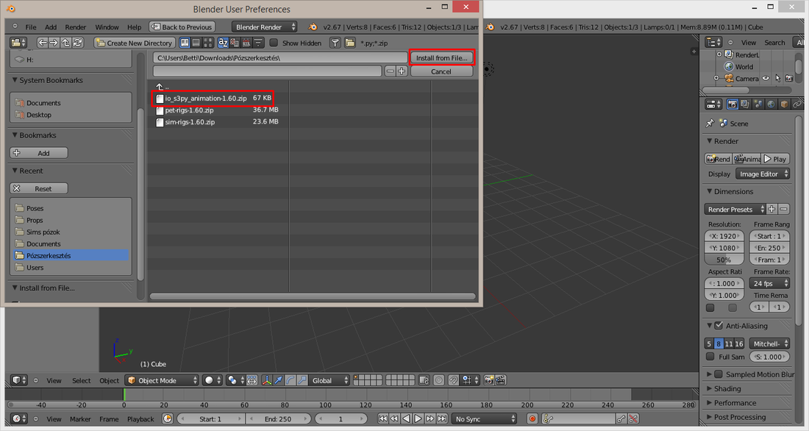Open the Window menu
Viewport: 809px width, 431px height.
click(x=107, y=26)
